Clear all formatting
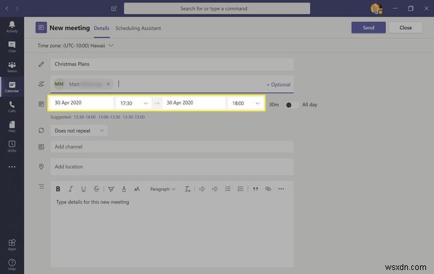434x274 pixels. (188, 189)
